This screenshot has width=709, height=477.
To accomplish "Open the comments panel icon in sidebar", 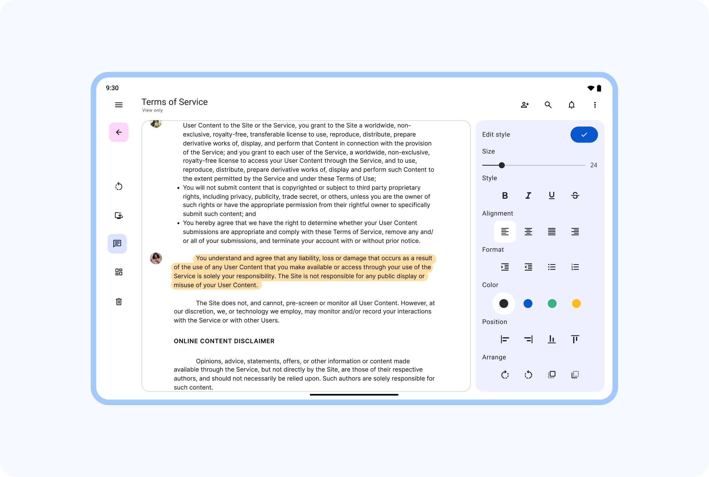I will click(117, 244).
